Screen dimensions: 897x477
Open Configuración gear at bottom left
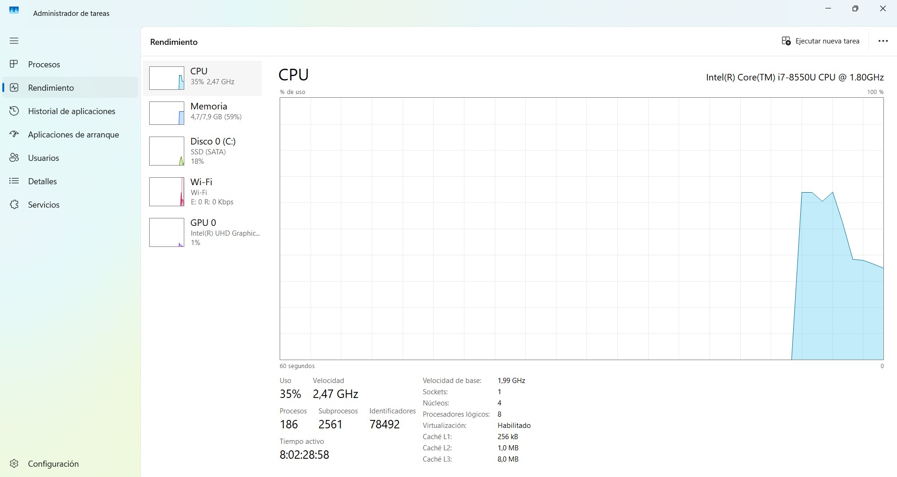coord(14,463)
